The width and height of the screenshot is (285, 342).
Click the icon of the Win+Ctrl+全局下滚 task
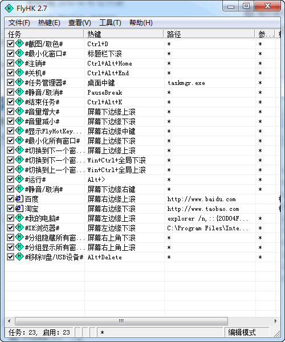click(19, 160)
